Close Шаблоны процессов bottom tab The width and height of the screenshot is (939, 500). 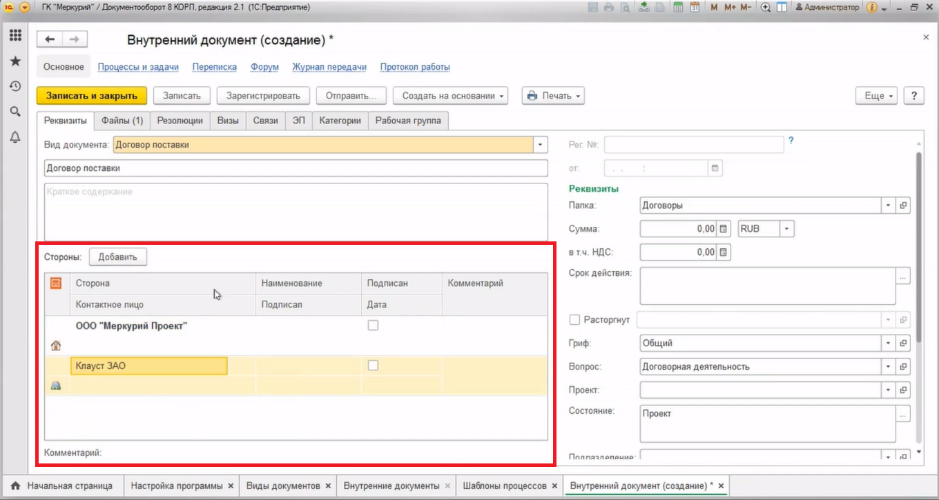[x=554, y=486]
